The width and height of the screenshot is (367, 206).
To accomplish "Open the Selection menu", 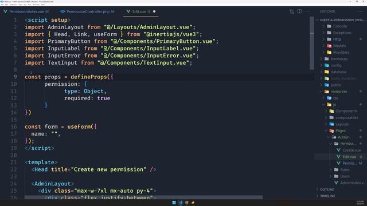I will coord(13,5).
